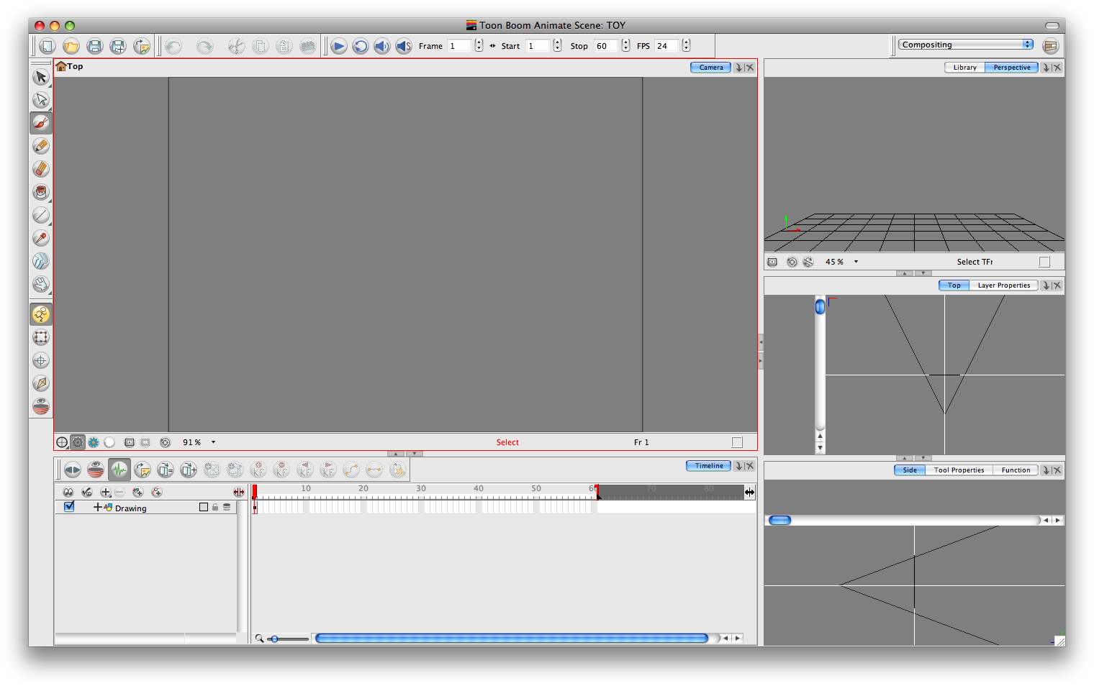Click the Stop frame input field

pyautogui.click(x=605, y=46)
